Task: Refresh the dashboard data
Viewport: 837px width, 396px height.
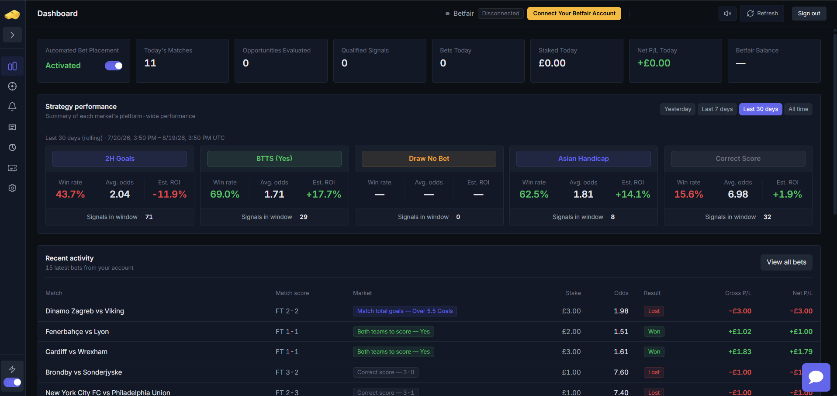Action: [762, 14]
